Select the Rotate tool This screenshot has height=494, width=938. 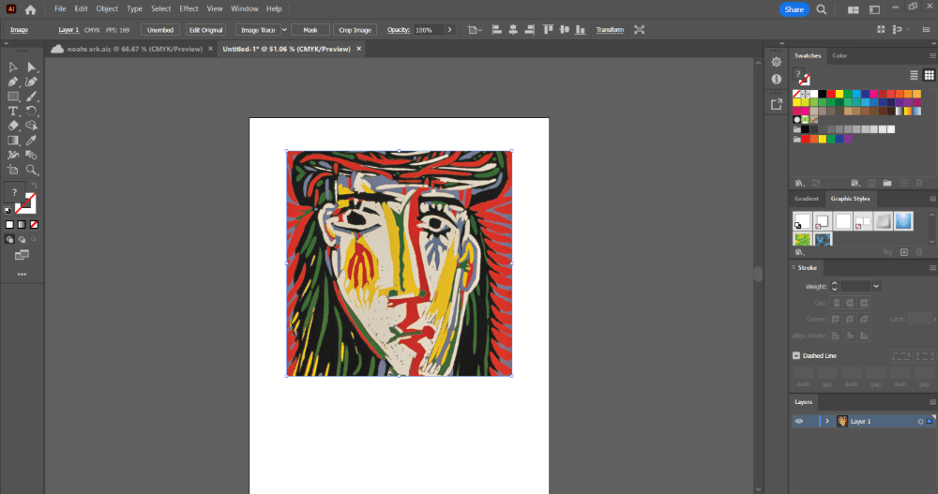[x=32, y=112]
